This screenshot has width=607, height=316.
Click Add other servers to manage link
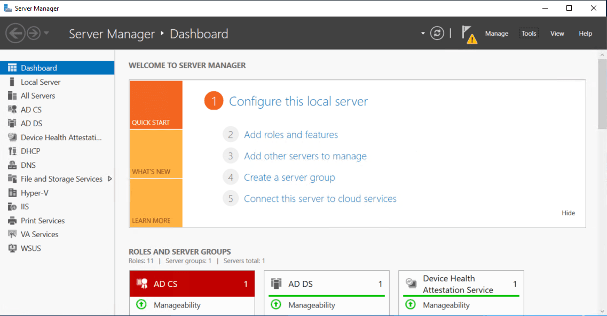[x=305, y=156]
